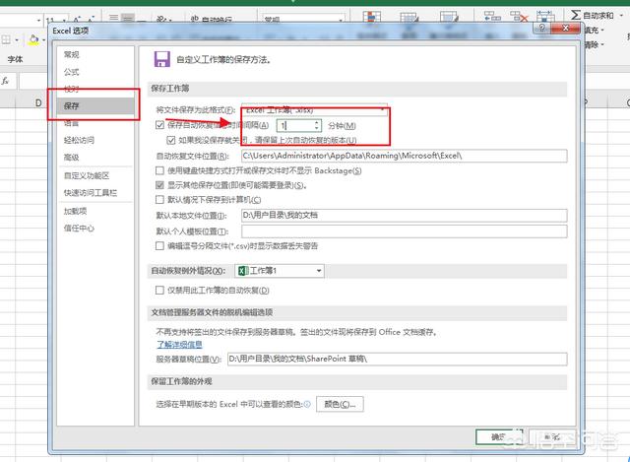Open the 了解详细信息 link

click(179, 344)
